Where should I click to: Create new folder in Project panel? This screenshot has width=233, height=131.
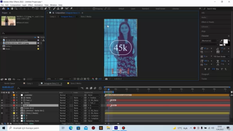click(x=6, y=79)
